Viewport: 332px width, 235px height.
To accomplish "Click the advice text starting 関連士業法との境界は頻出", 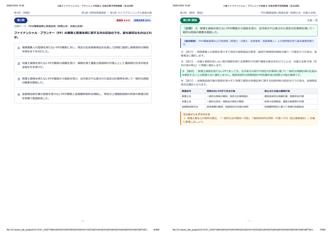I will [249, 120].
